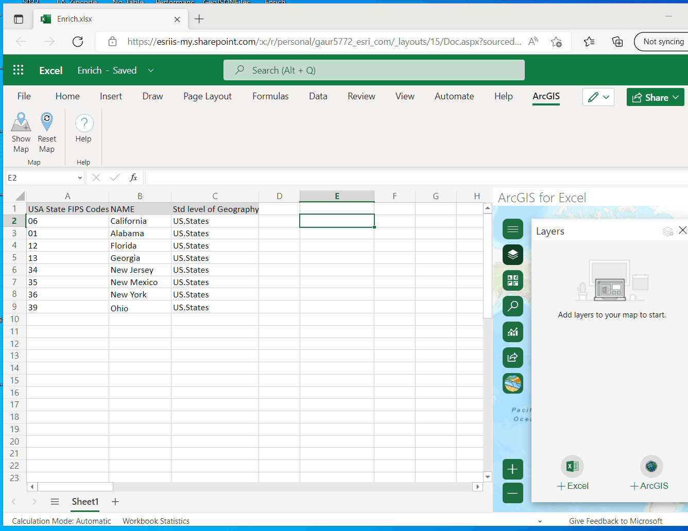Open the Basemap gallery tool
Screen dimensions: 688x531
(x=513, y=280)
